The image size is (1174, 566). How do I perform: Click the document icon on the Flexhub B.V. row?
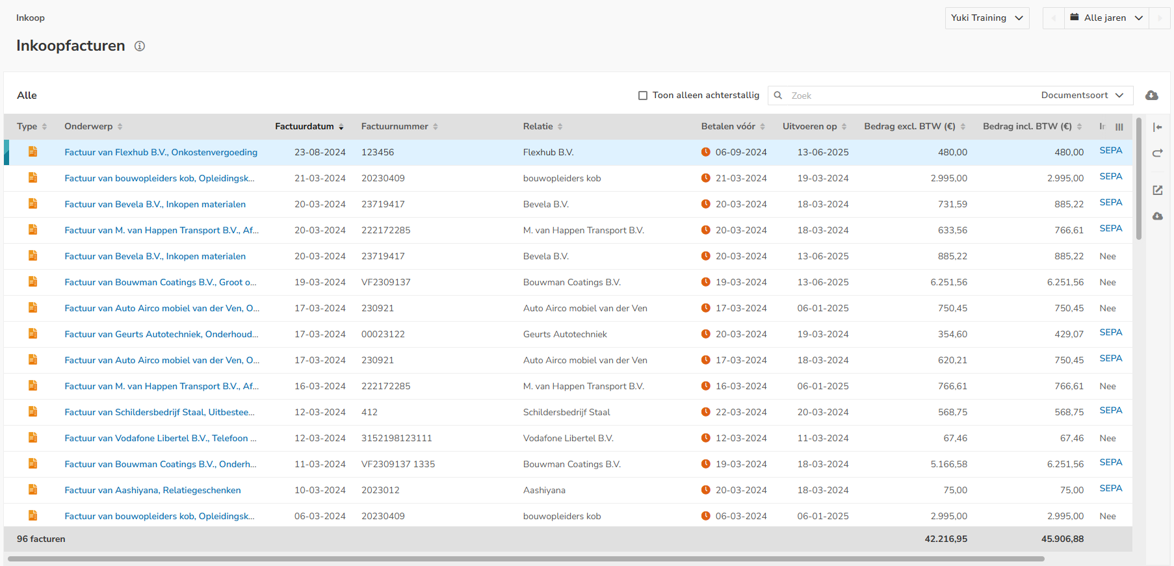click(33, 152)
